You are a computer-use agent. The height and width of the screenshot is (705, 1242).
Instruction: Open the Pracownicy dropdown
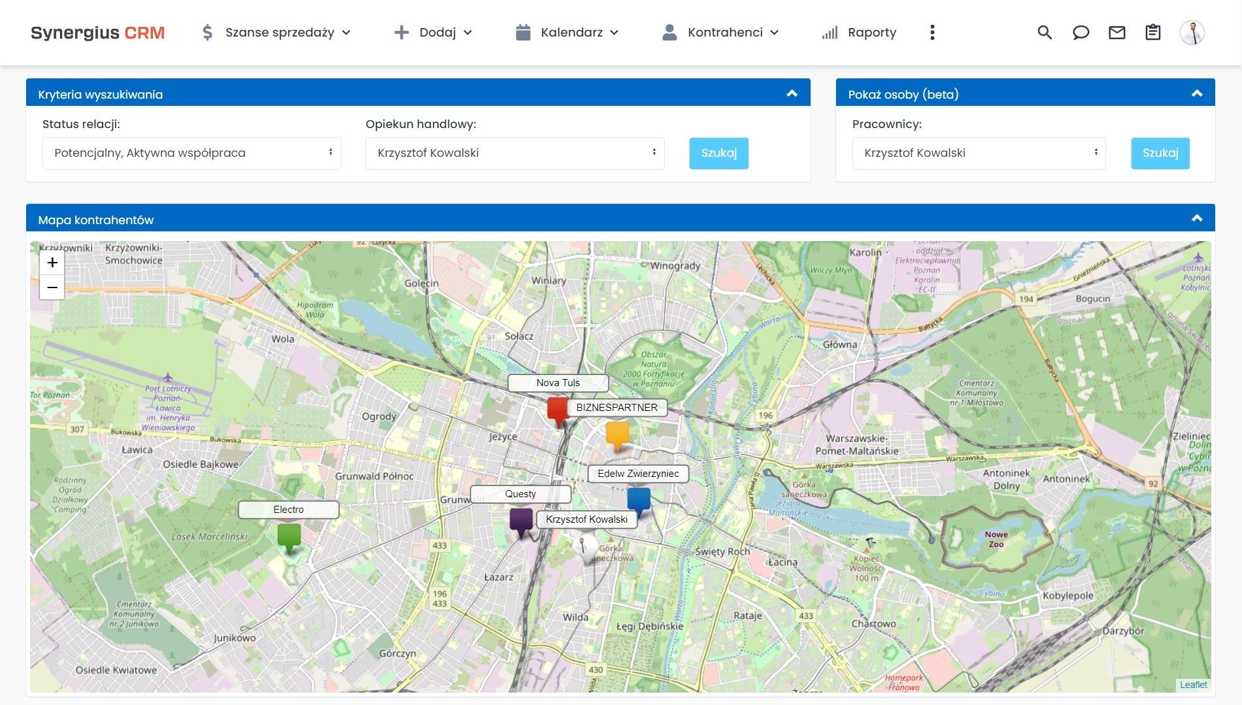[979, 153]
